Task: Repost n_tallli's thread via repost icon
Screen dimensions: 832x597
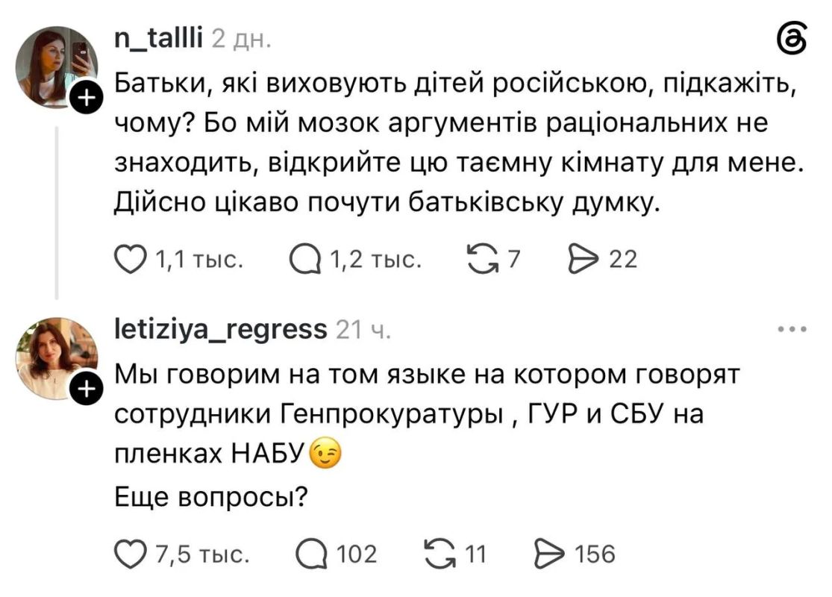Action: [483, 260]
